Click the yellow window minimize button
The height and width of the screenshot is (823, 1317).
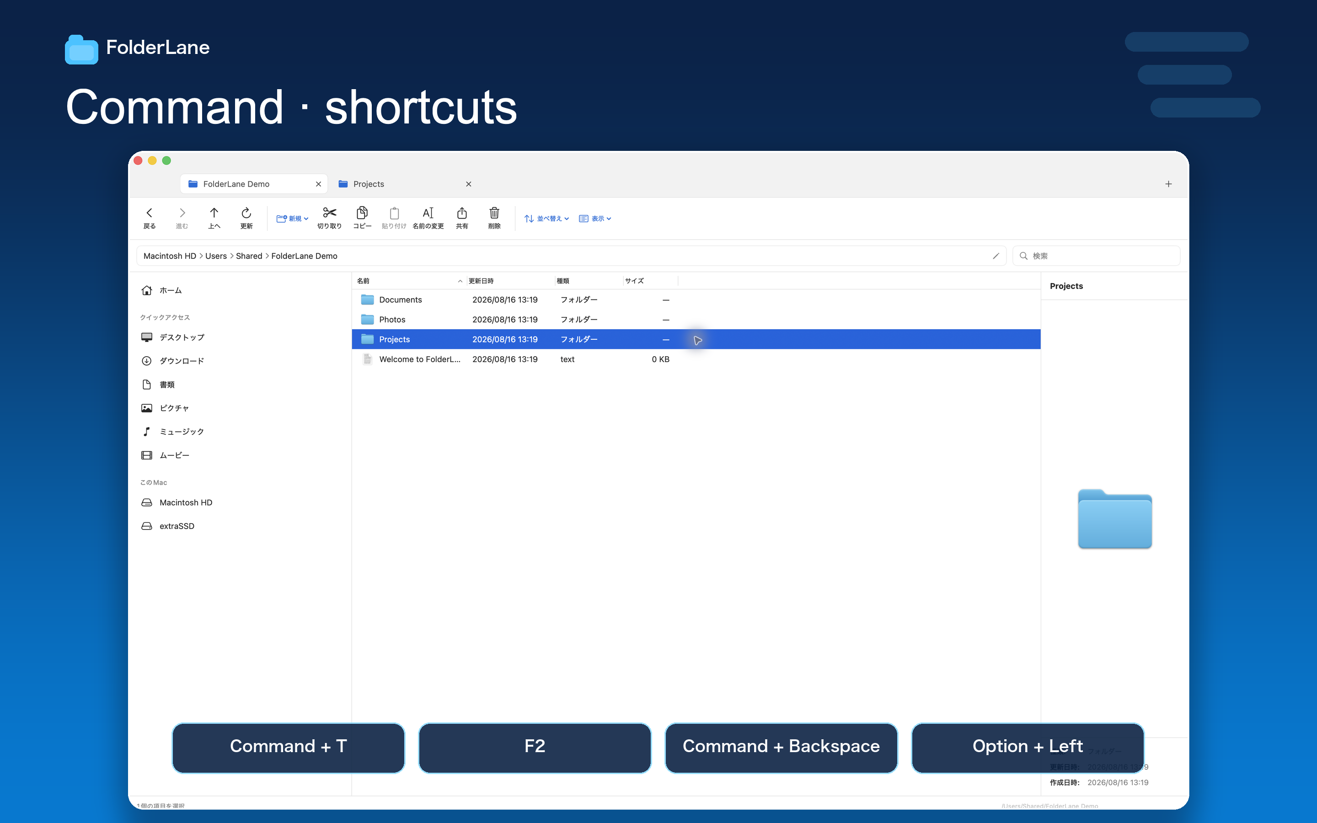152,160
